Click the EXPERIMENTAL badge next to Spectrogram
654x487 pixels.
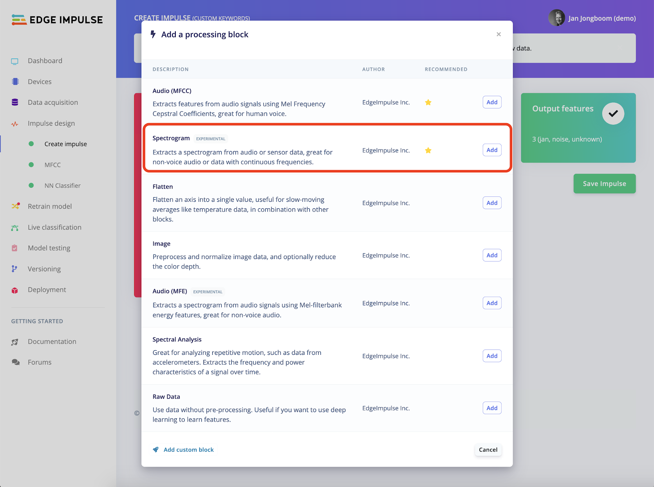click(x=211, y=139)
